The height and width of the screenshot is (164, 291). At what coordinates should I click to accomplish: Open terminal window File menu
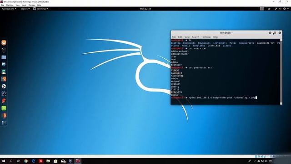click(174, 37)
